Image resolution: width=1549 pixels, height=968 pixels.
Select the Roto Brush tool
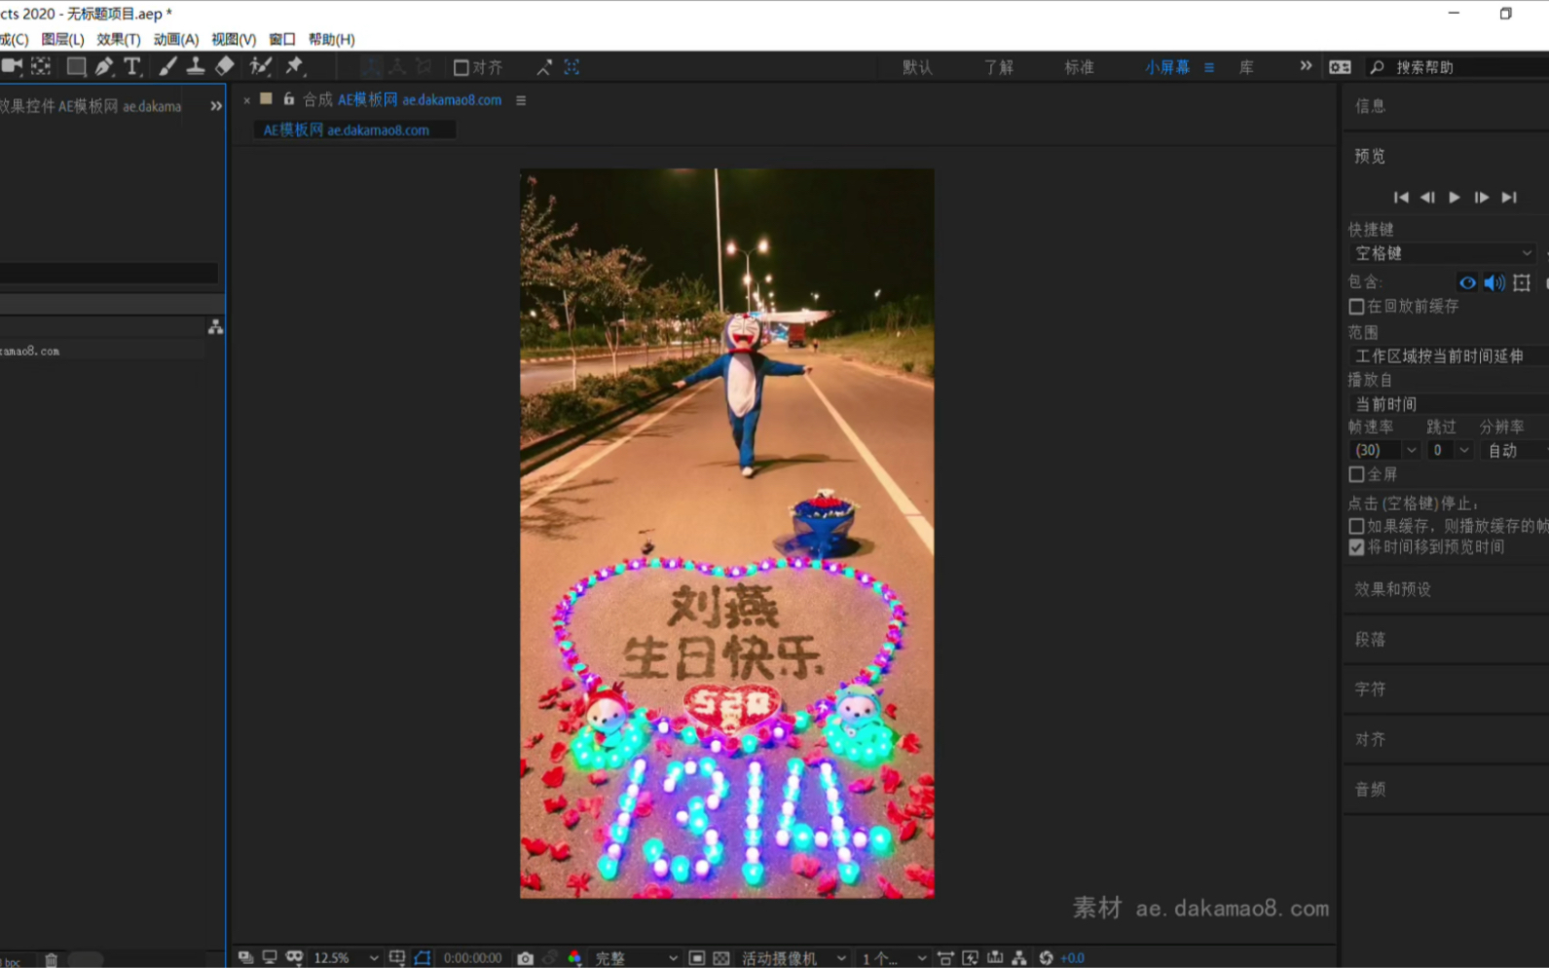(260, 66)
